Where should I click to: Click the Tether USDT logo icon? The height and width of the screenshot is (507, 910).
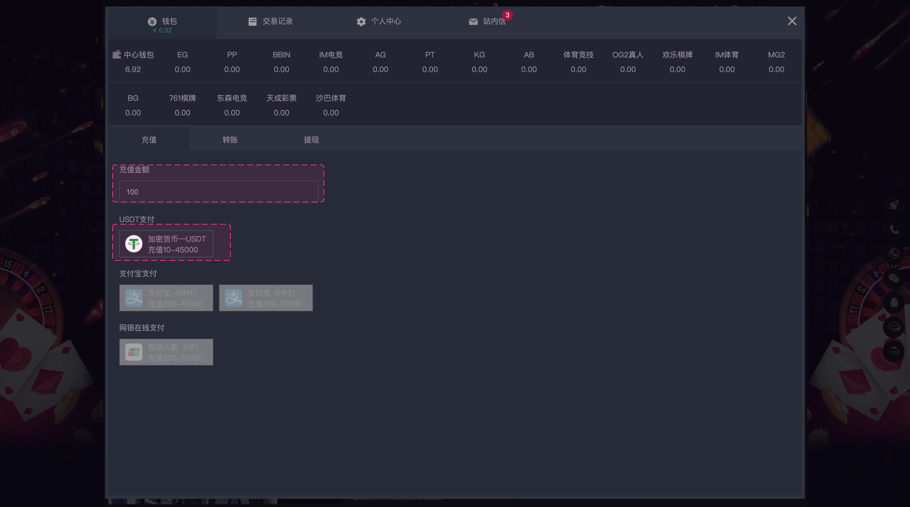tap(134, 244)
